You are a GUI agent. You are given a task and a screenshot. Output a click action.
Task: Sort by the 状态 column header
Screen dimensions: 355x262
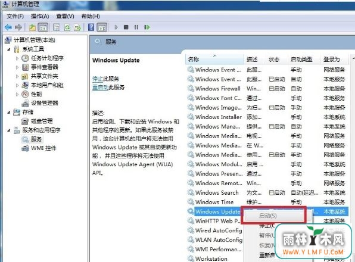(x=276, y=60)
